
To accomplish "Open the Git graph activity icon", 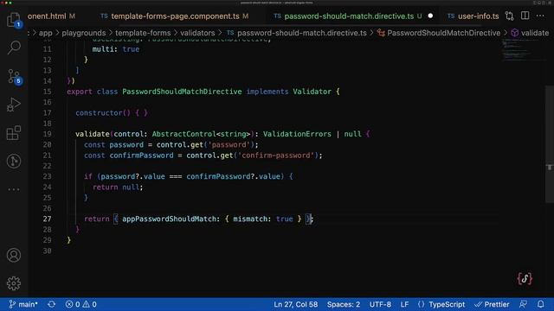I will 14,162.
